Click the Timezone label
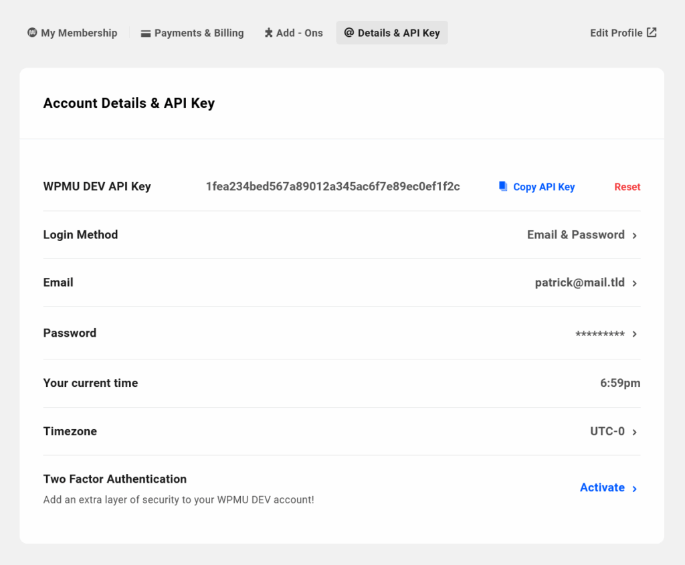The image size is (685, 565). pos(70,431)
